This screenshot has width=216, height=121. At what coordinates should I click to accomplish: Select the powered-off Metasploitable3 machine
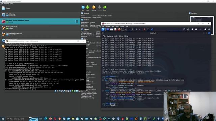[x=40, y=34]
